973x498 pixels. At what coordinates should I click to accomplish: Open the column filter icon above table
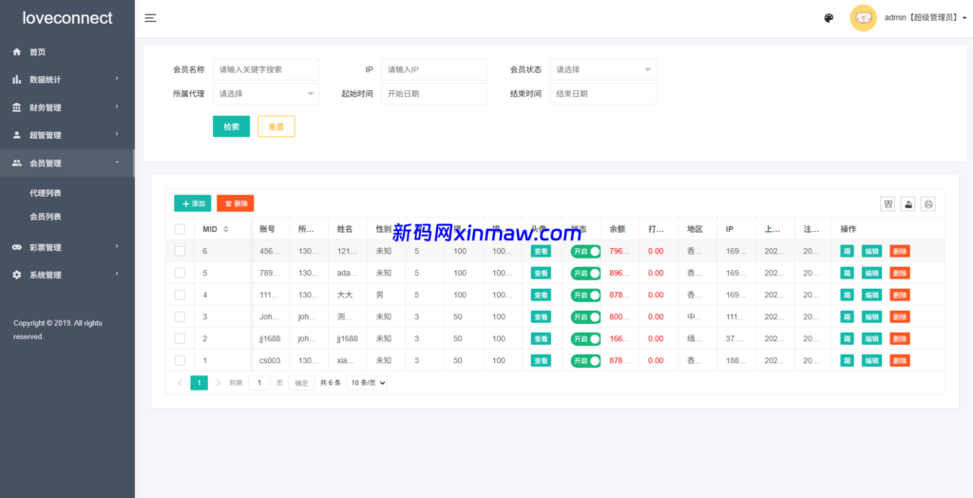point(888,203)
